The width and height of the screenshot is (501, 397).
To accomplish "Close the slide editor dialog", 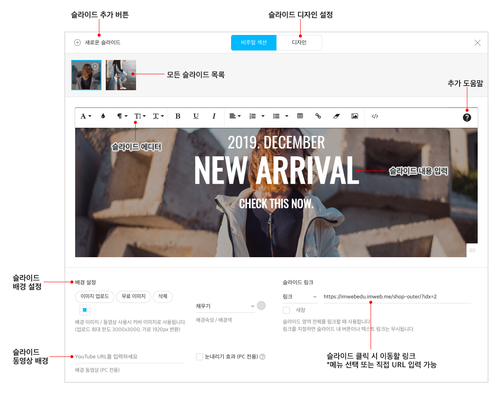I will (477, 43).
